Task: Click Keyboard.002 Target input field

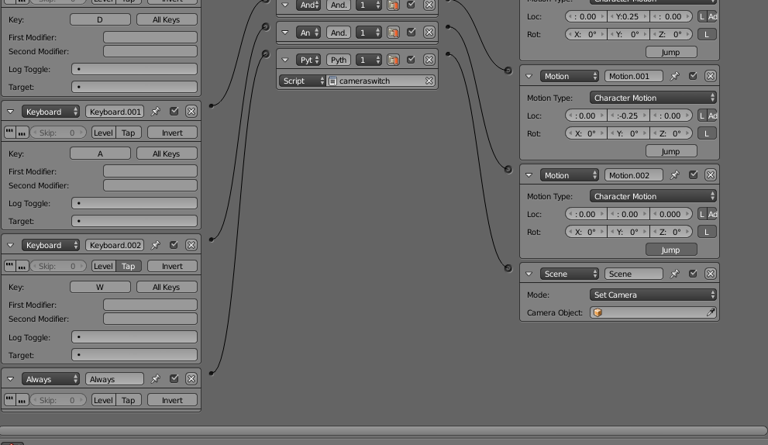Action: tap(135, 355)
